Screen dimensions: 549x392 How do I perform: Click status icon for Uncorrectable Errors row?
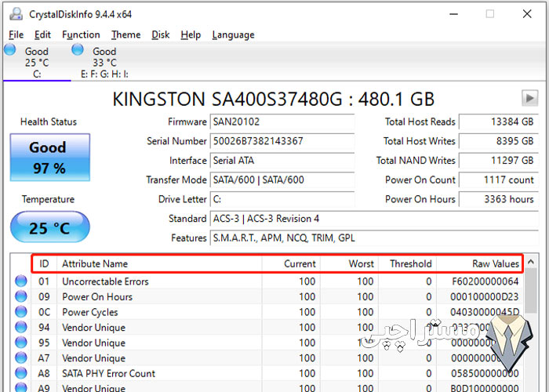tap(21, 281)
